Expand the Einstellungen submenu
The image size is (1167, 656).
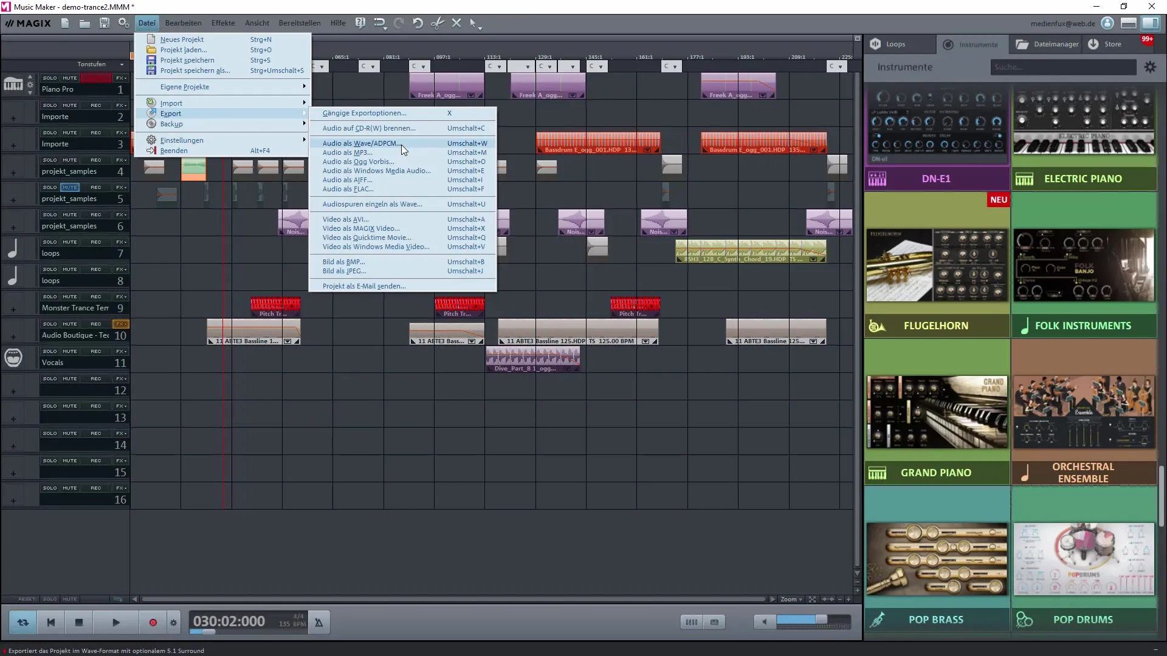tap(222, 140)
